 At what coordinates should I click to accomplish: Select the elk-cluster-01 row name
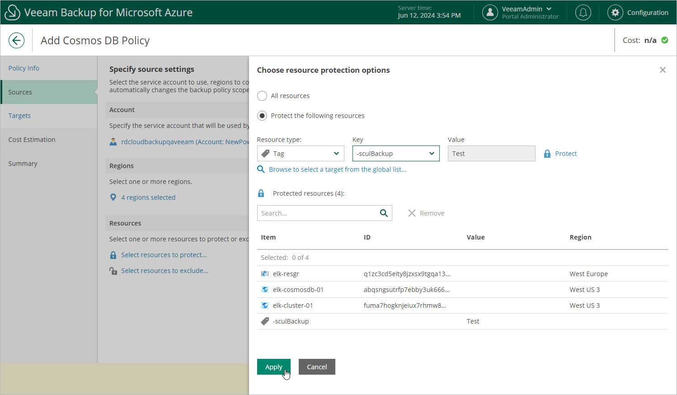coord(292,306)
